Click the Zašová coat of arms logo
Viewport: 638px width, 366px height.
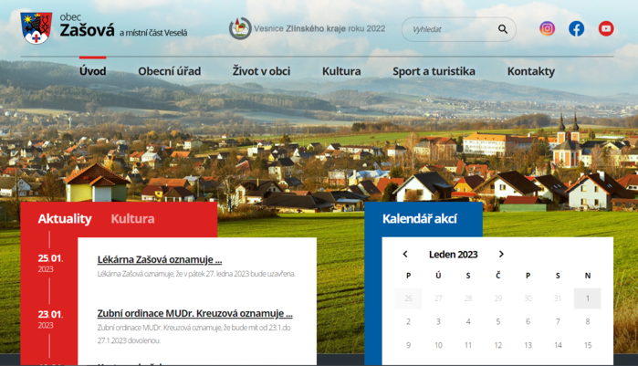pos(37,26)
